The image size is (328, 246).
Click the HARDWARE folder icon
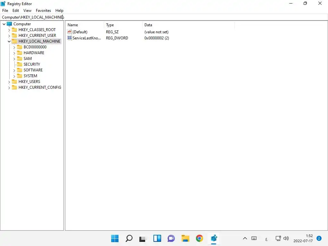coord(20,53)
